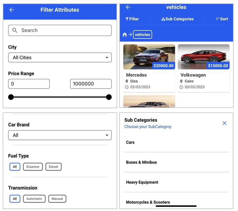
Task: Click the City dropdown arrow
Action: (107, 58)
